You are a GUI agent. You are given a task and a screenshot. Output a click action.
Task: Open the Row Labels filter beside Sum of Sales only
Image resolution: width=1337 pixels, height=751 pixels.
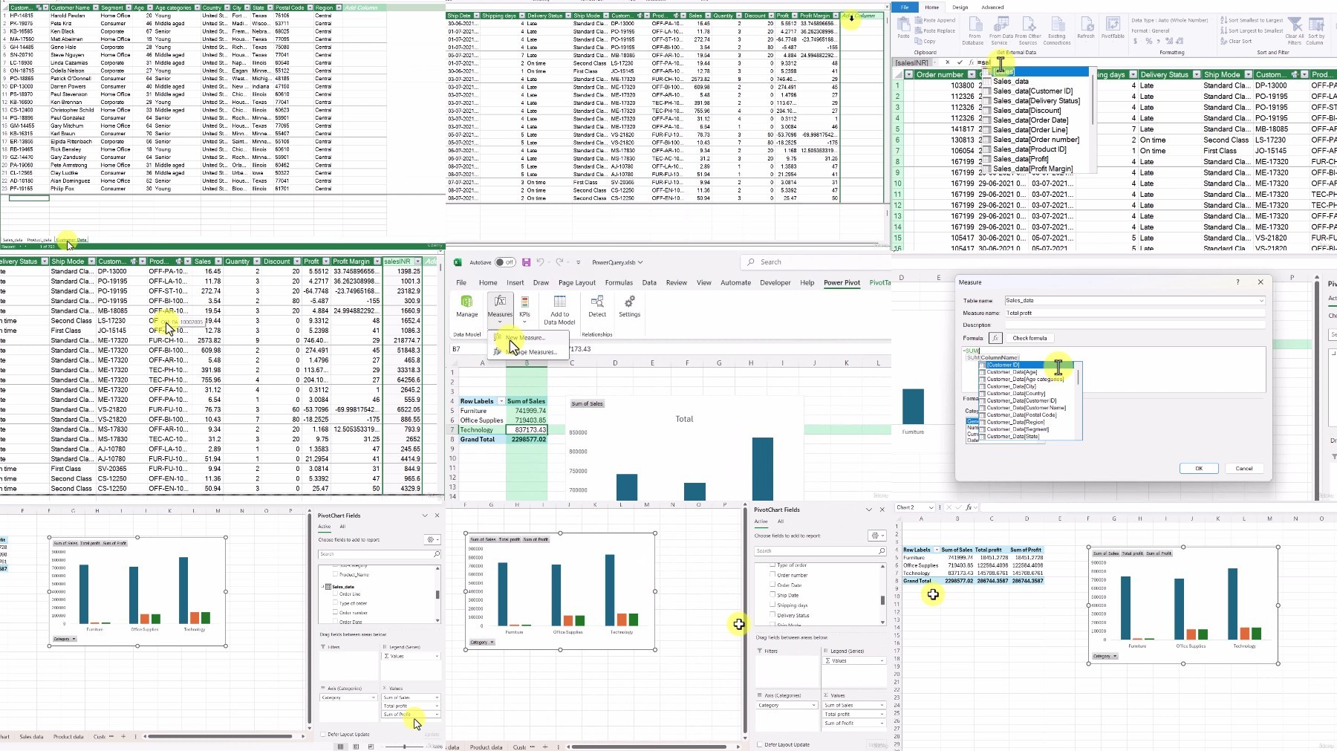pyautogui.click(x=501, y=401)
